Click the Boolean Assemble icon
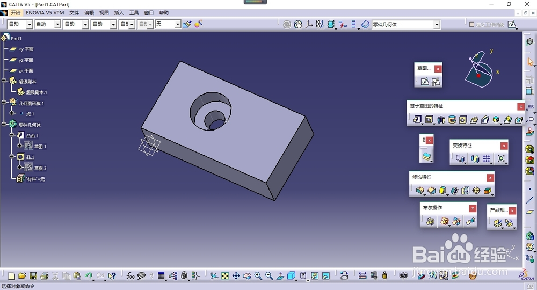The height and width of the screenshot is (290, 537). pos(431,221)
